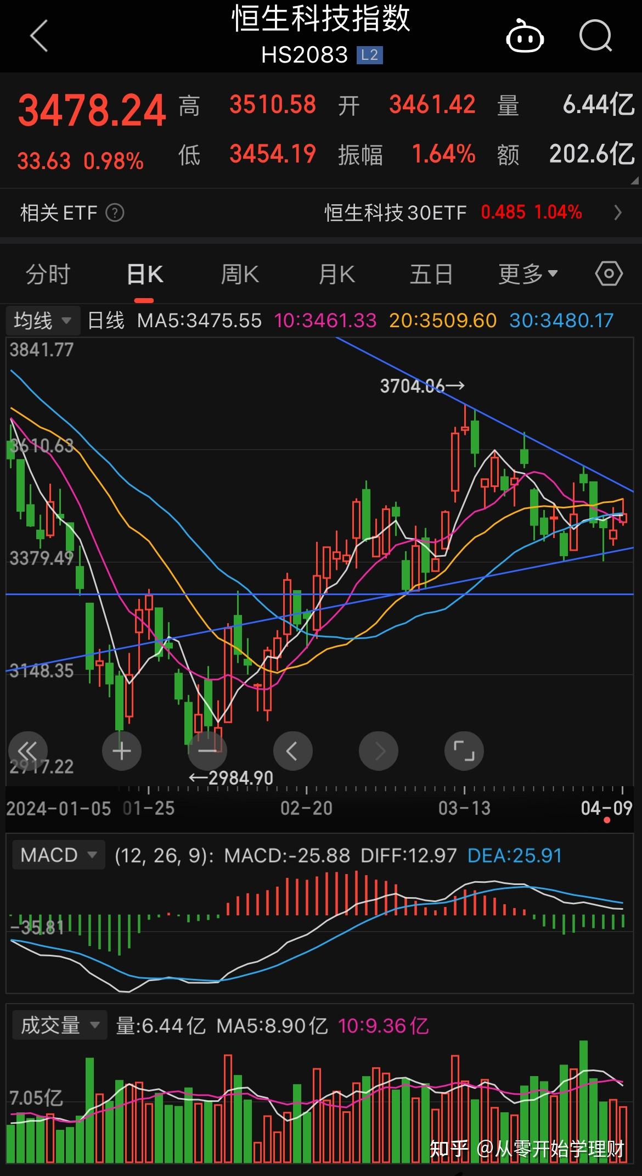The width and height of the screenshot is (642, 1176).
Task: Tap the volume MA5:8.90亿 readout
Action: 272,1025
